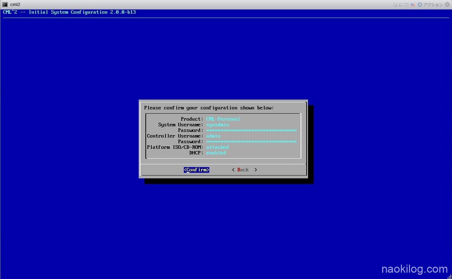Click the 'Please confirm your configuration' message

pos(209,108)
